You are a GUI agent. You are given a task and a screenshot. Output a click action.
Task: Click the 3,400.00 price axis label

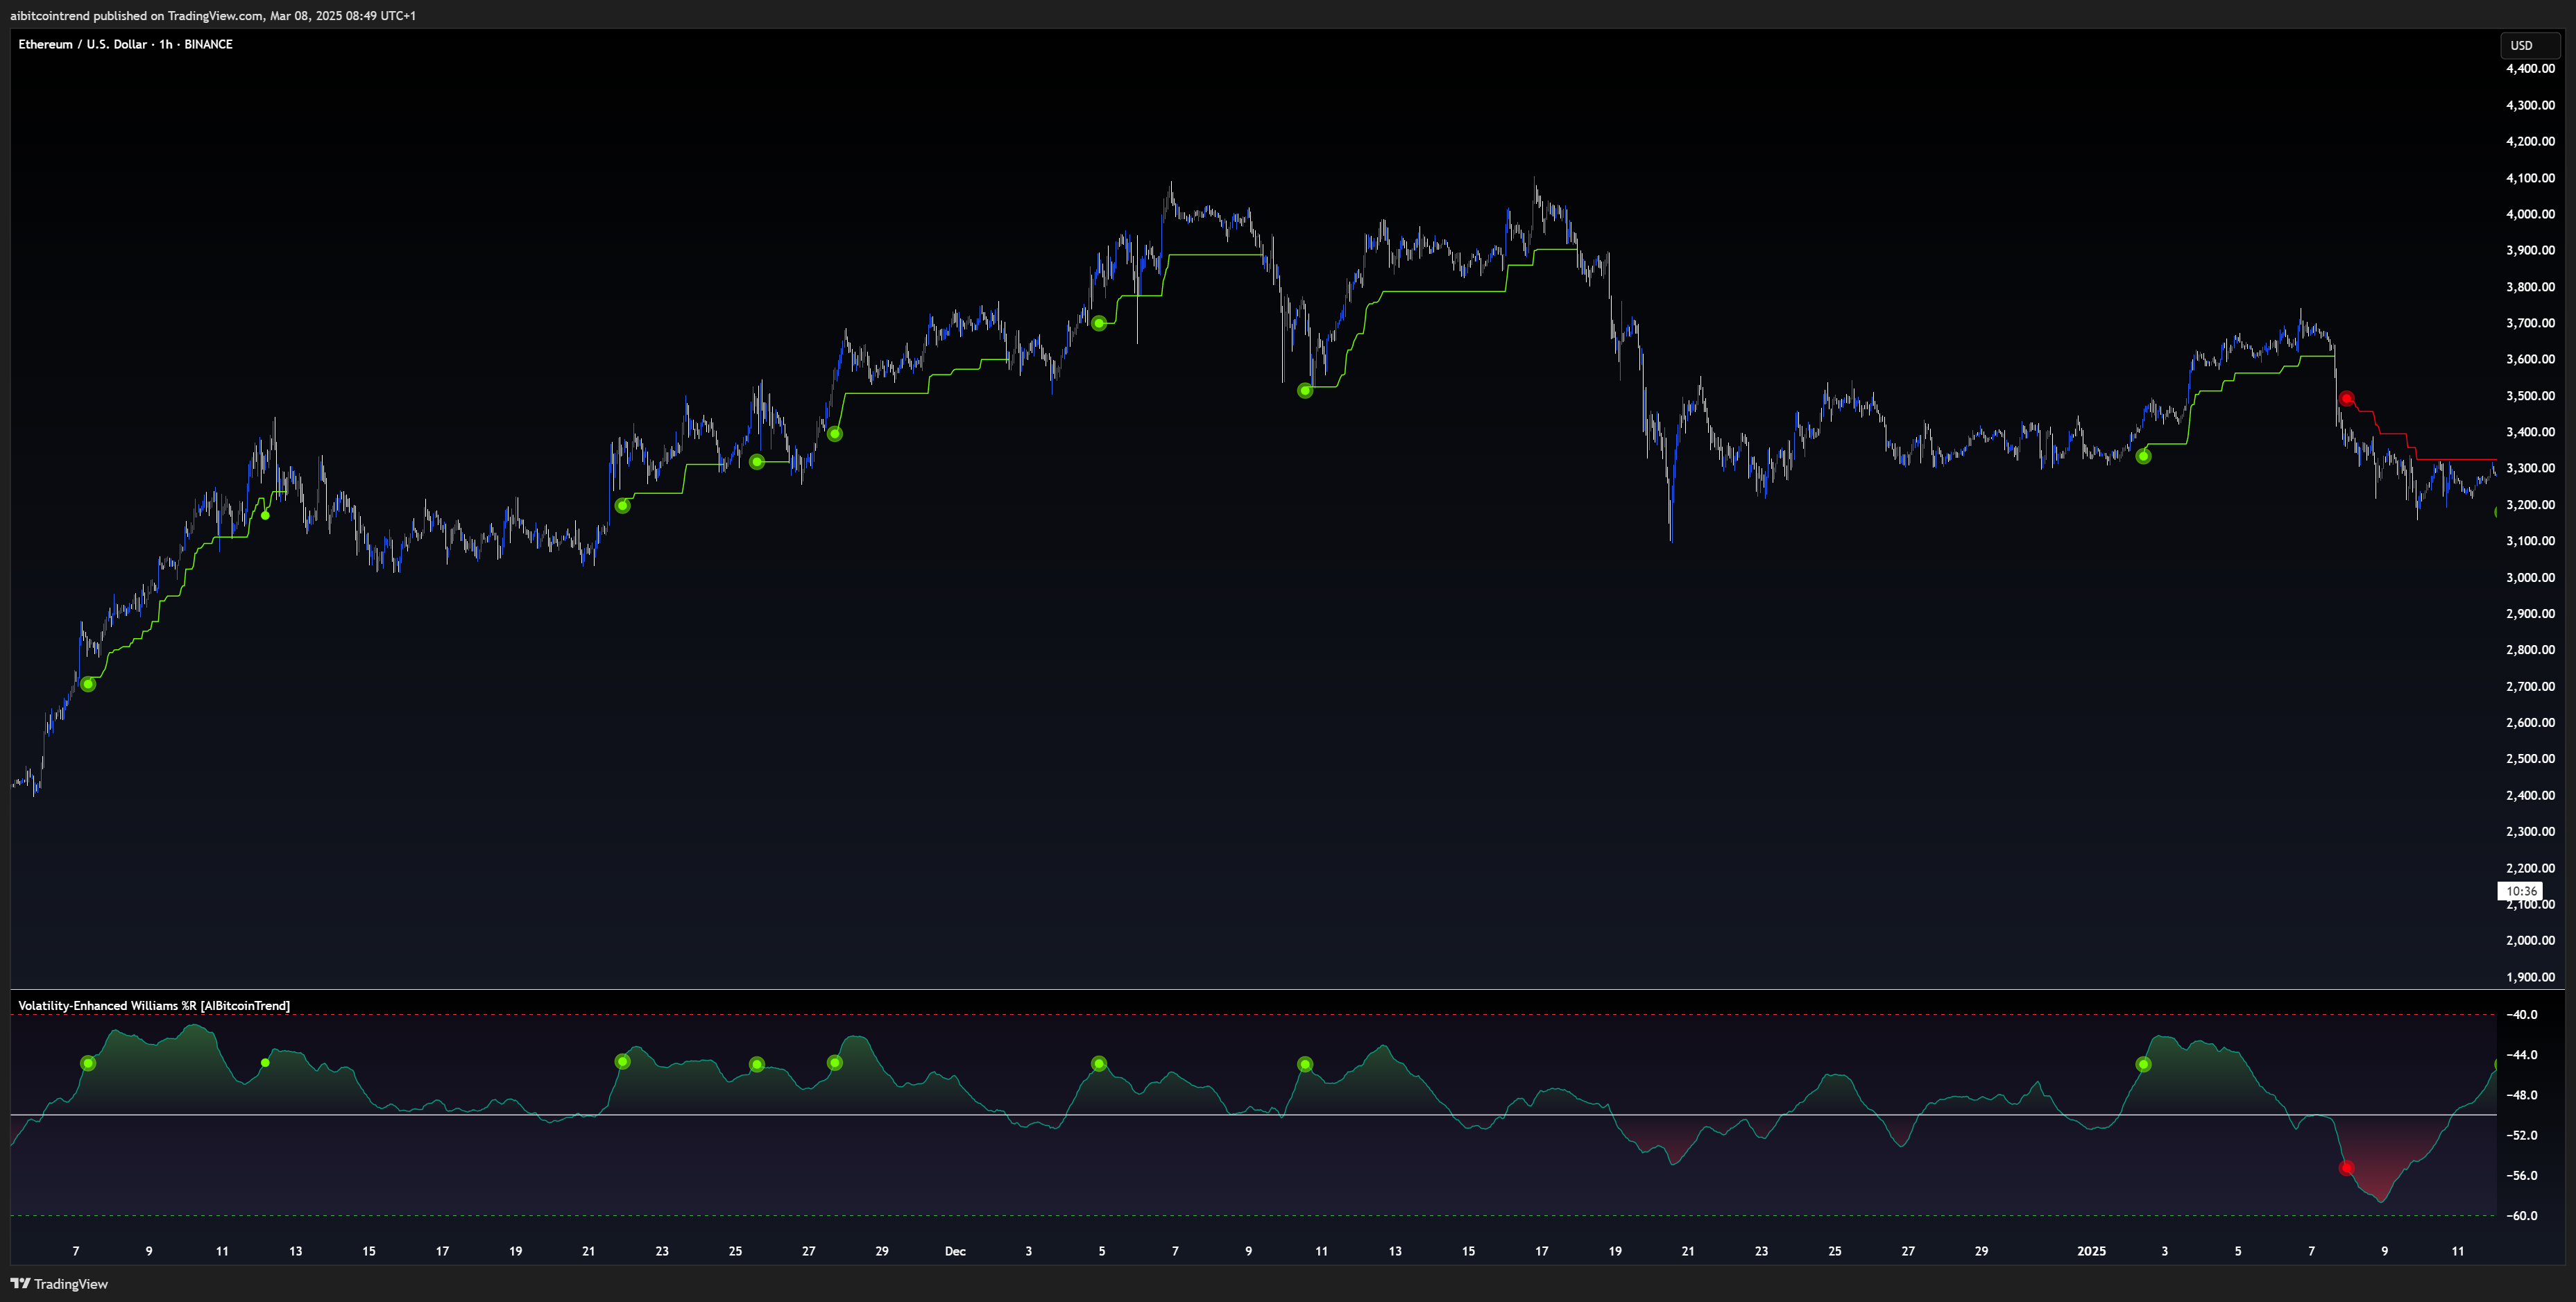2530,432
